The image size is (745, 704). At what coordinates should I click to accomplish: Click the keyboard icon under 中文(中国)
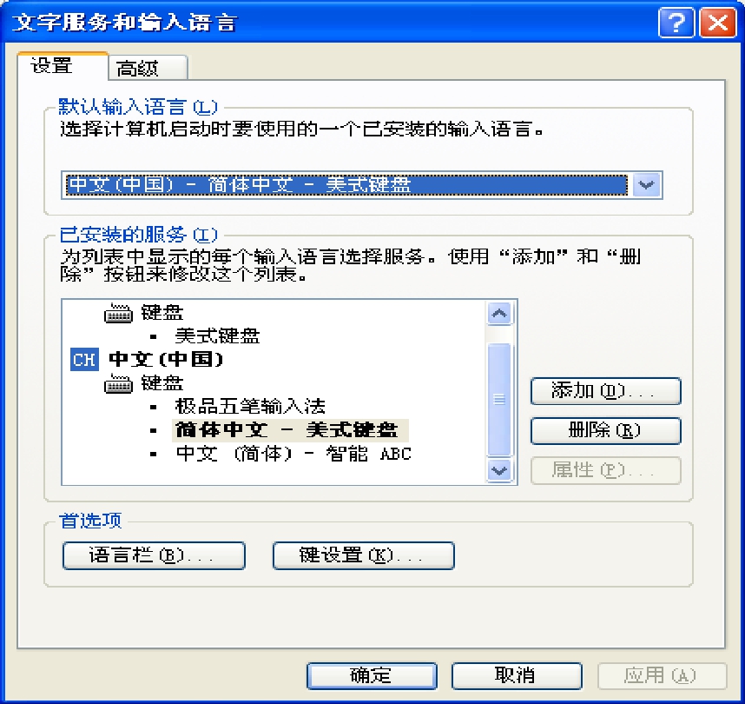[x=118, y=384]
